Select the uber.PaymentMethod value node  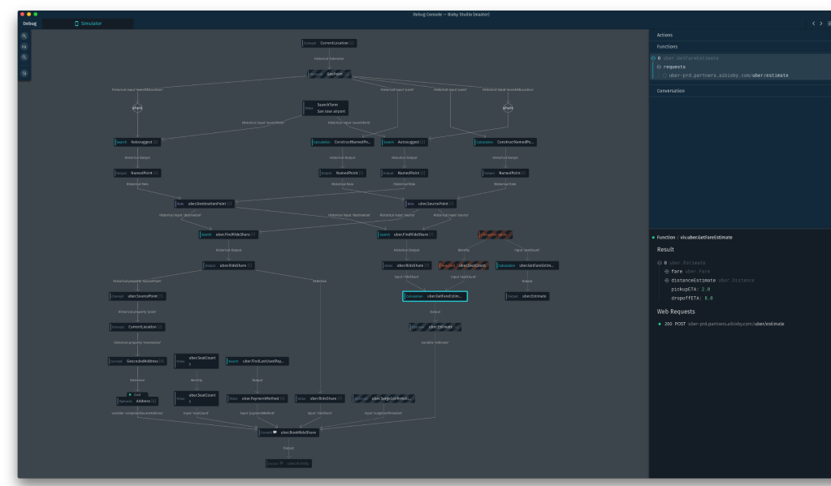click(258, 398)
